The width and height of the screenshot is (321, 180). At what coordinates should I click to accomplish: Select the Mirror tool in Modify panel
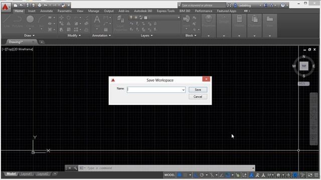click(x=69, y=23)
